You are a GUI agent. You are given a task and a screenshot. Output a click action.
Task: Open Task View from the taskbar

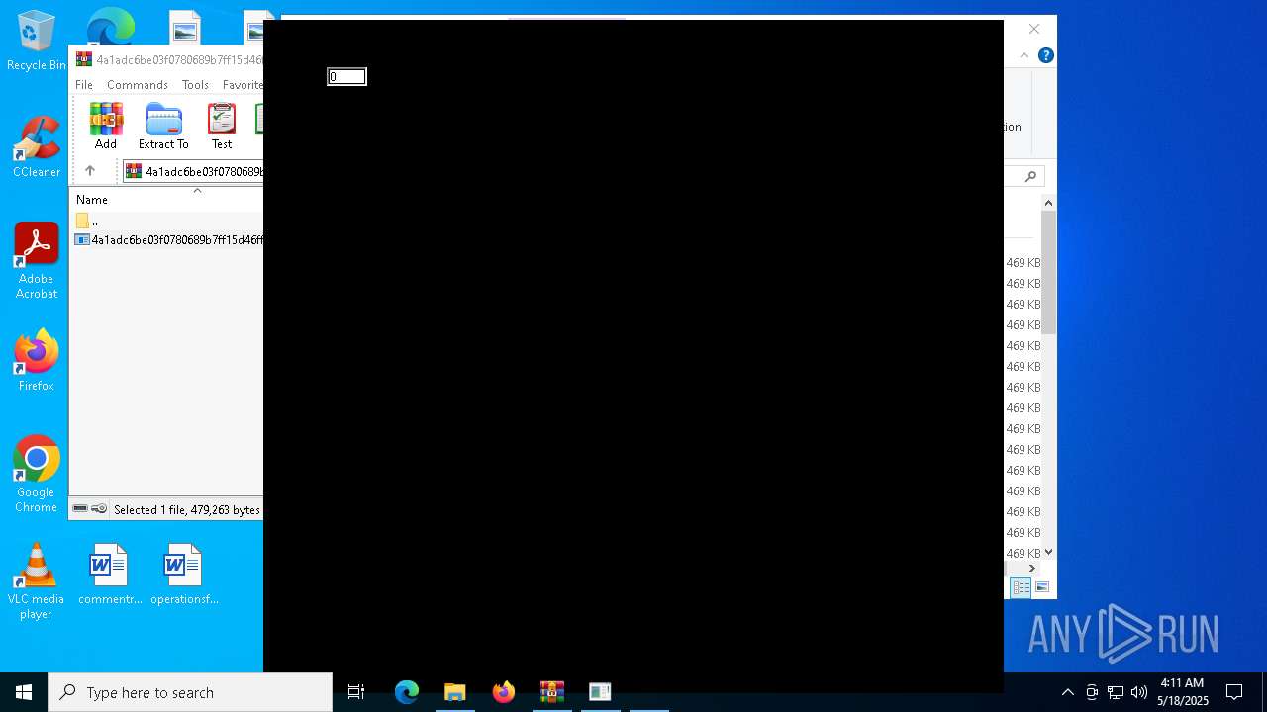coord(356,692)
